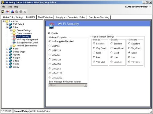Screen dimensions: 153x114
Task: Click the Wi-Fi Security tree icon
Action: click(14, 36)
